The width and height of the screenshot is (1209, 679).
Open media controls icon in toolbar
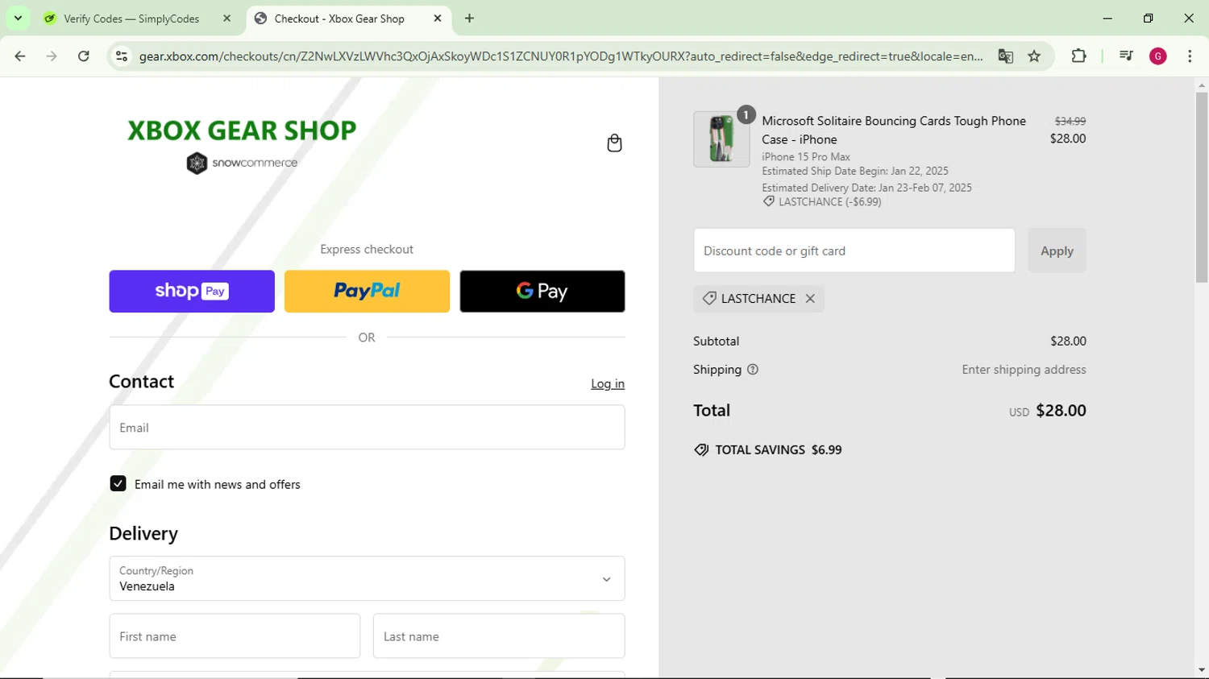pyautogui.click(x=1126, y=56)
